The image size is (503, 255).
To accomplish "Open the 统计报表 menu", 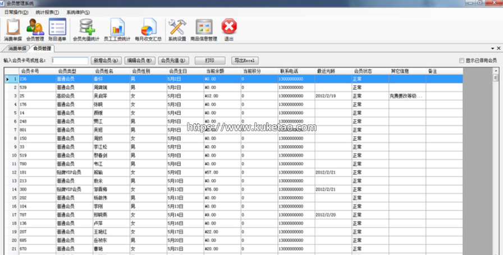I will point(47,12).
